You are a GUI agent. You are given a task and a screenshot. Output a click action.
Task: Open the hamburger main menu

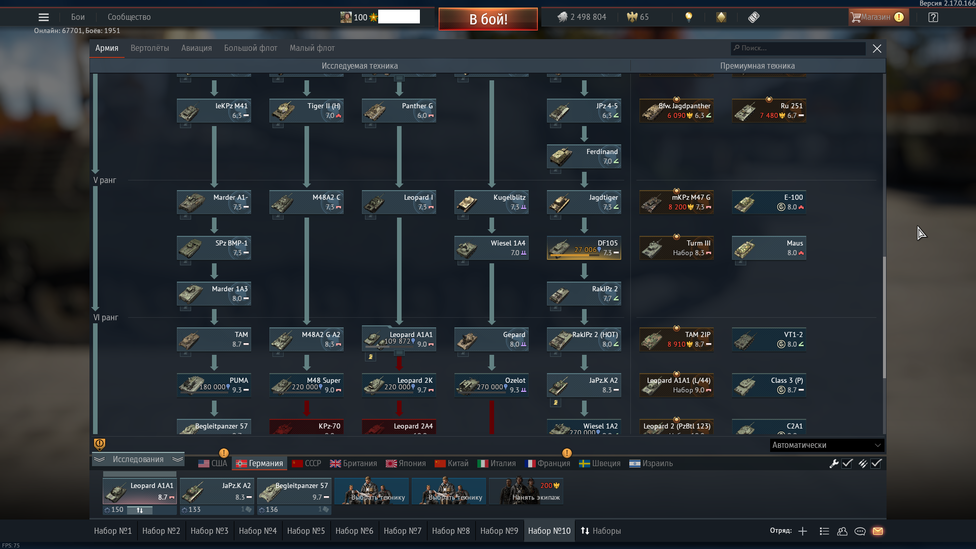[x=44, y=17]
